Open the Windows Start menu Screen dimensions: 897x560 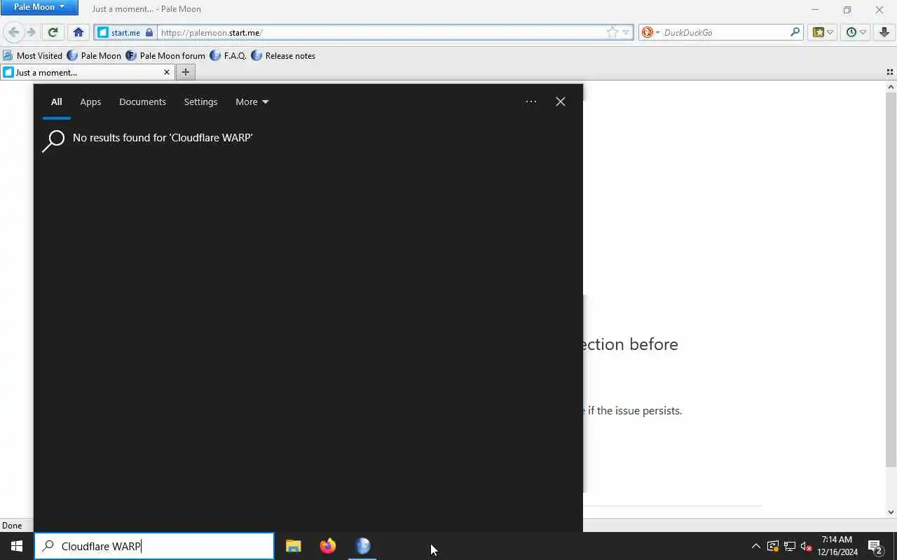point(17,546)
